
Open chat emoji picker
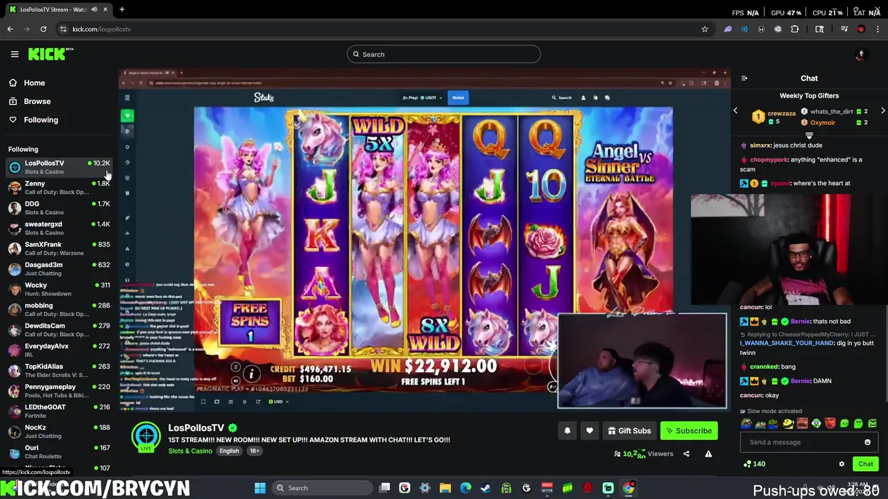(x=867, y=442)
